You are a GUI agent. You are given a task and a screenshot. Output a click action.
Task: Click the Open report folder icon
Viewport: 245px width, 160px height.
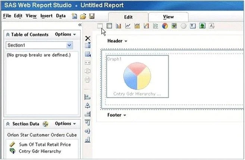[83, 16]
